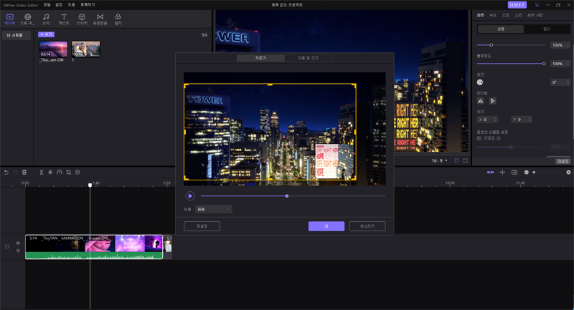Open the 설정 (Settings) menu
This screenshot has width=574, height=310.
pos(59,5)
